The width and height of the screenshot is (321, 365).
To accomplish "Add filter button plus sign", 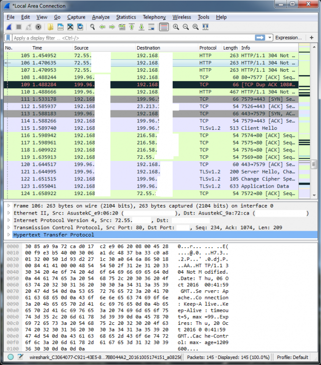I will click(311, 38).
